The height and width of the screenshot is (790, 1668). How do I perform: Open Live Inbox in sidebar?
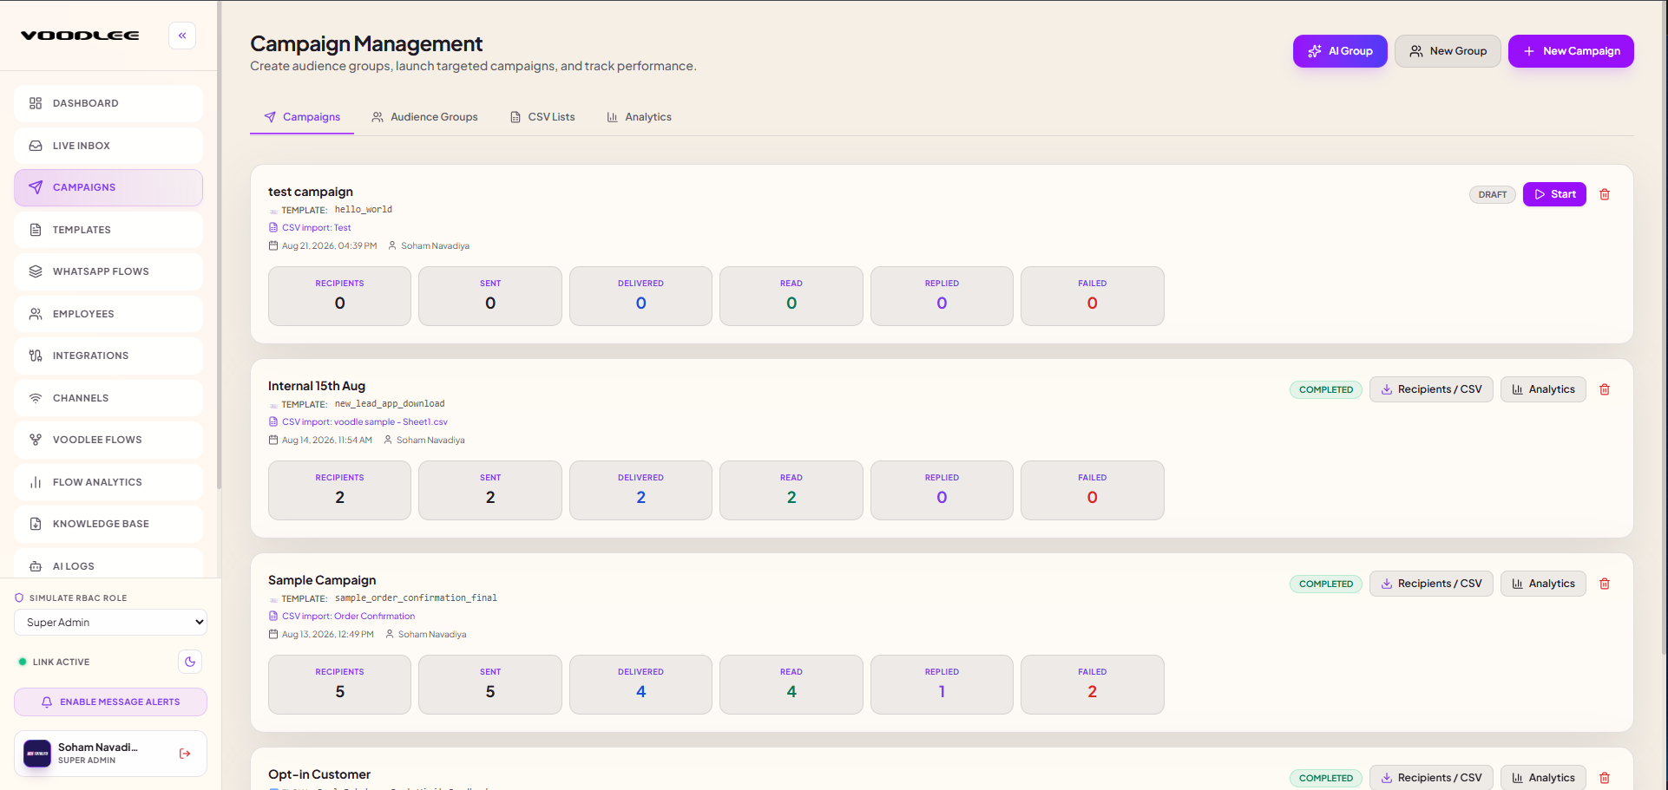tap(108, 146)
